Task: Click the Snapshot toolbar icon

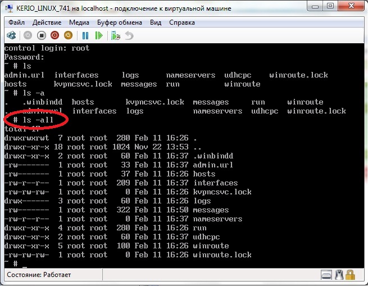Action: [116, 35]
